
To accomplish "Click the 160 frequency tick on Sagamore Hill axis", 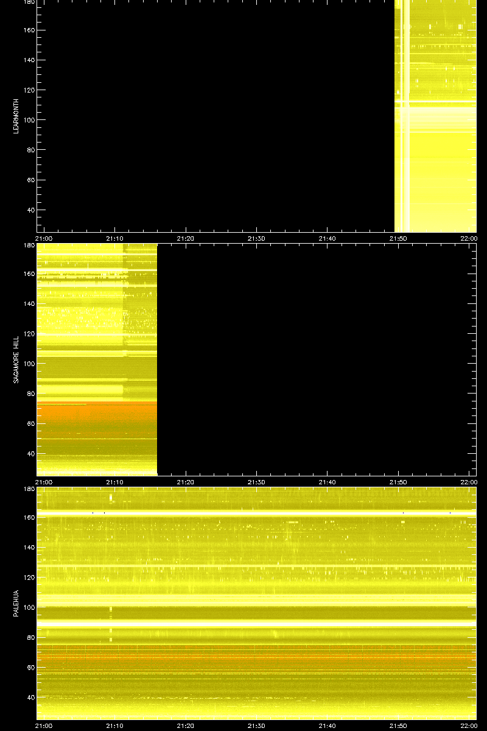I will coord(28,274).
